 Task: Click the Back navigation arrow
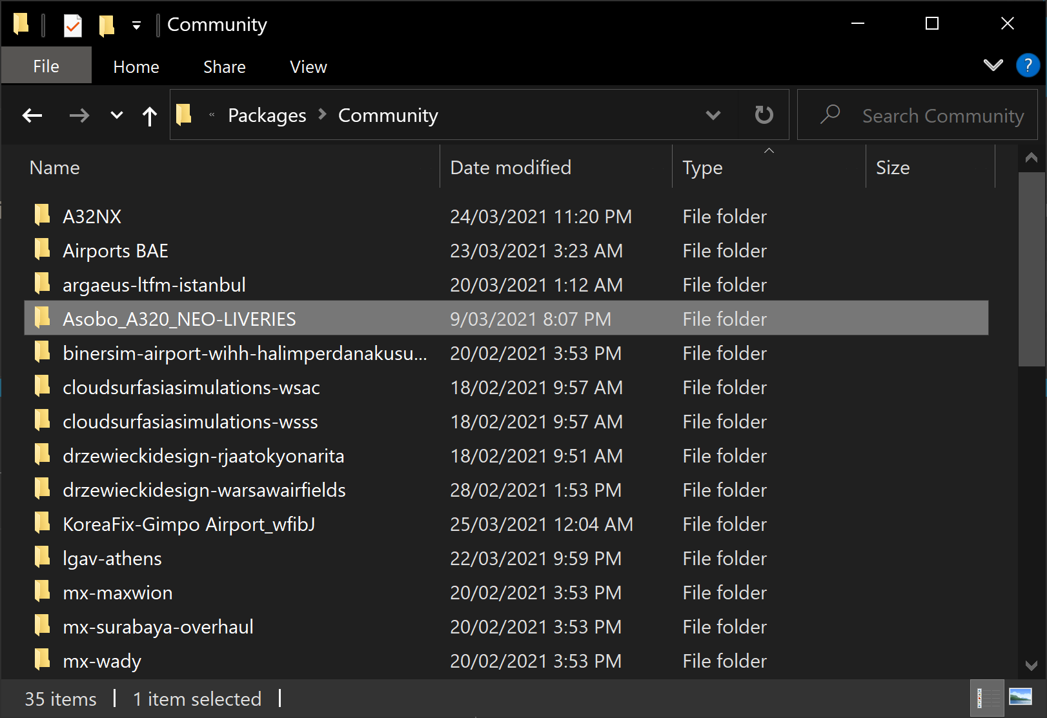(x=32, y=116)
